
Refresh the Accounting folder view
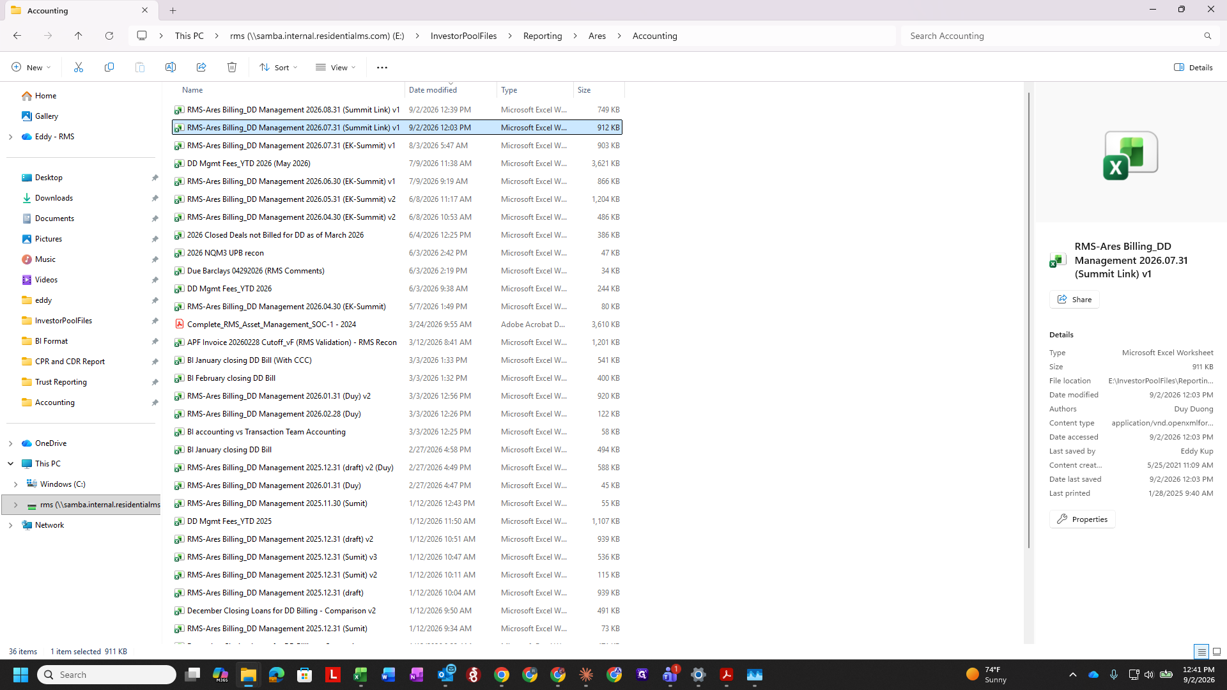[x=109, y=36]
